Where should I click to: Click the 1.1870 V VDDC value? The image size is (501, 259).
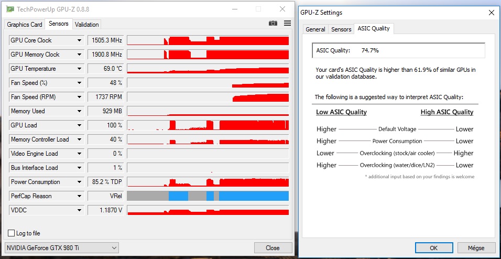[x=106, y=210]
